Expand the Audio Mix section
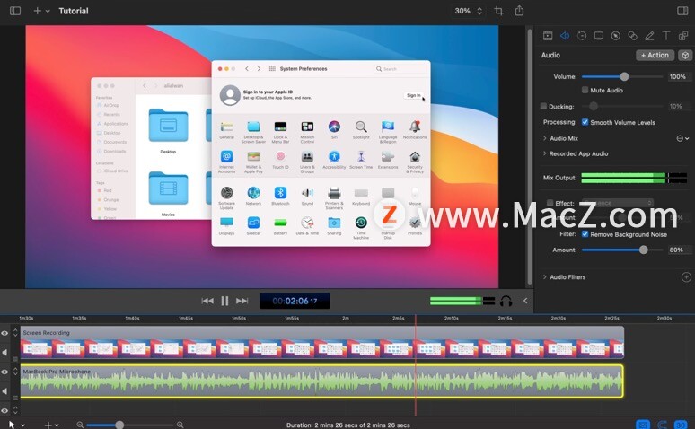This screenshot has width=695, height=429. tap(545, 138)
